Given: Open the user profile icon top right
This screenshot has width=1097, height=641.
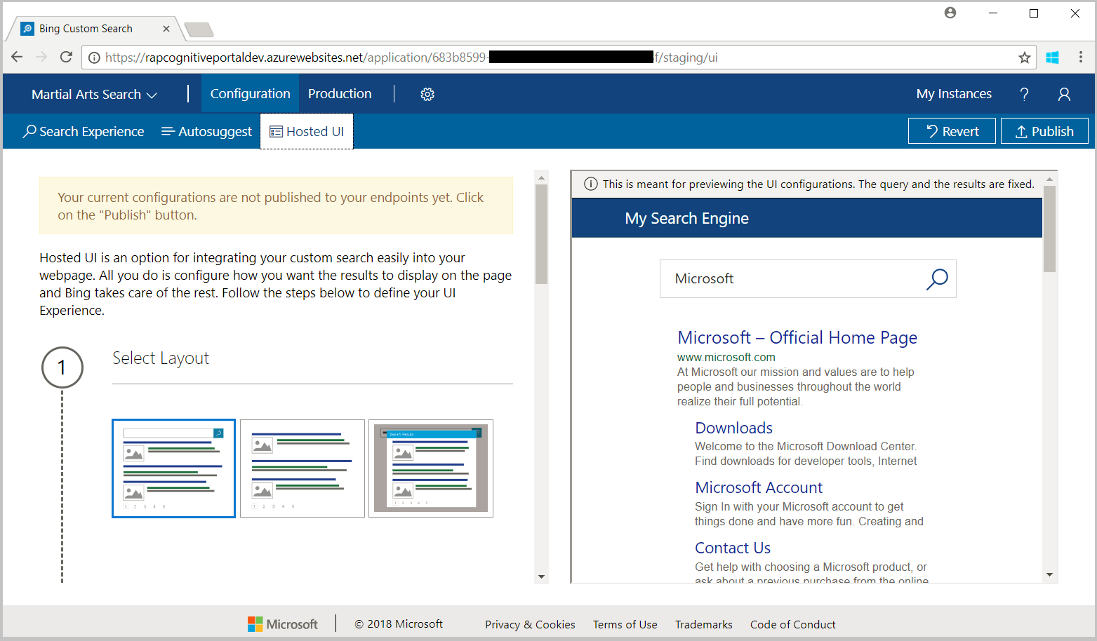Looking at the screenshot, I should pyautogui.click(x=1064, y=93).
